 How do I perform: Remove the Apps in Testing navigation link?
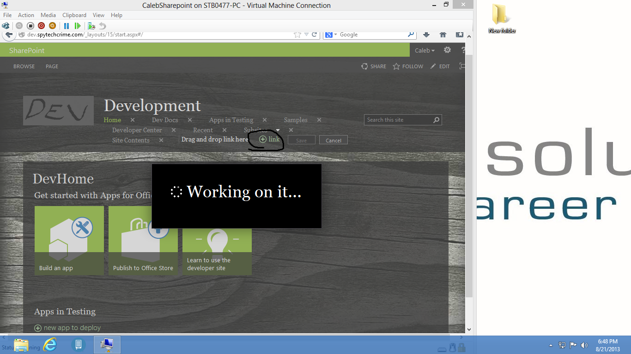[x=265, y=120]
